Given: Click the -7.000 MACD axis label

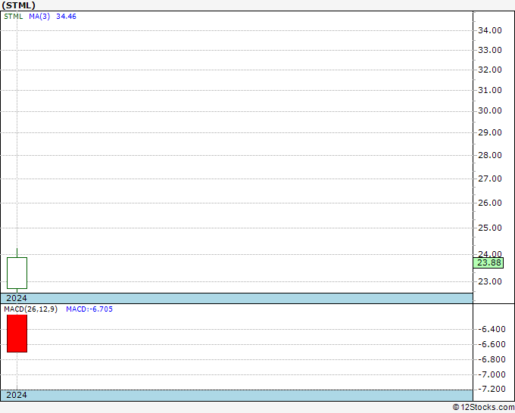Looking at the screenshot, I should [x=492, y=374].
